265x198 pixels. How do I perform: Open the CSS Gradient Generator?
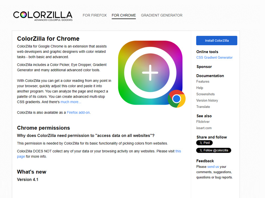214,57
